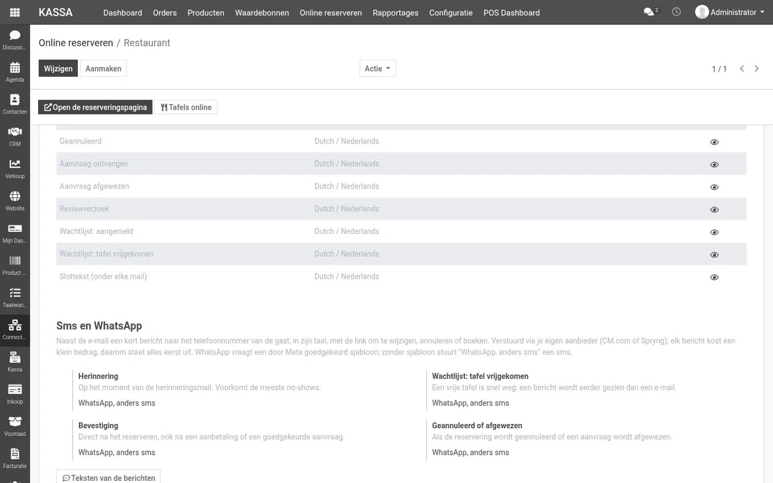Go to next record arrow
773x483 pixels.
[756, 68]
